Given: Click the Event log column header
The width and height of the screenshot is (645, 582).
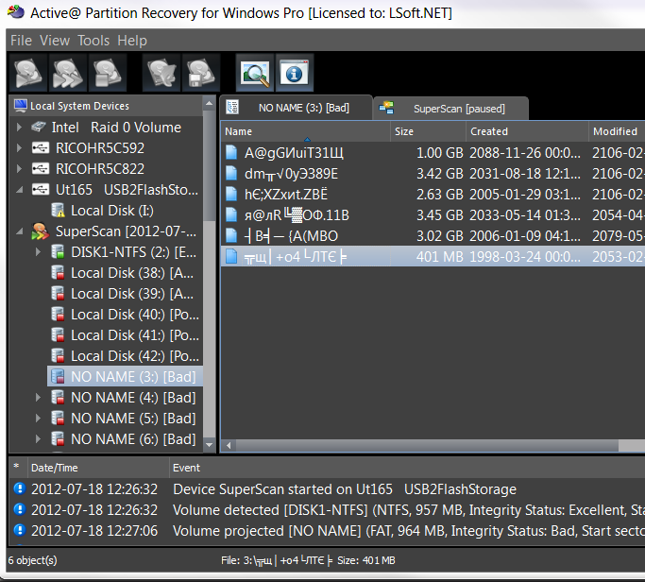Looking at the screenshot, I should pyautogui.click(x=407, y=468).
